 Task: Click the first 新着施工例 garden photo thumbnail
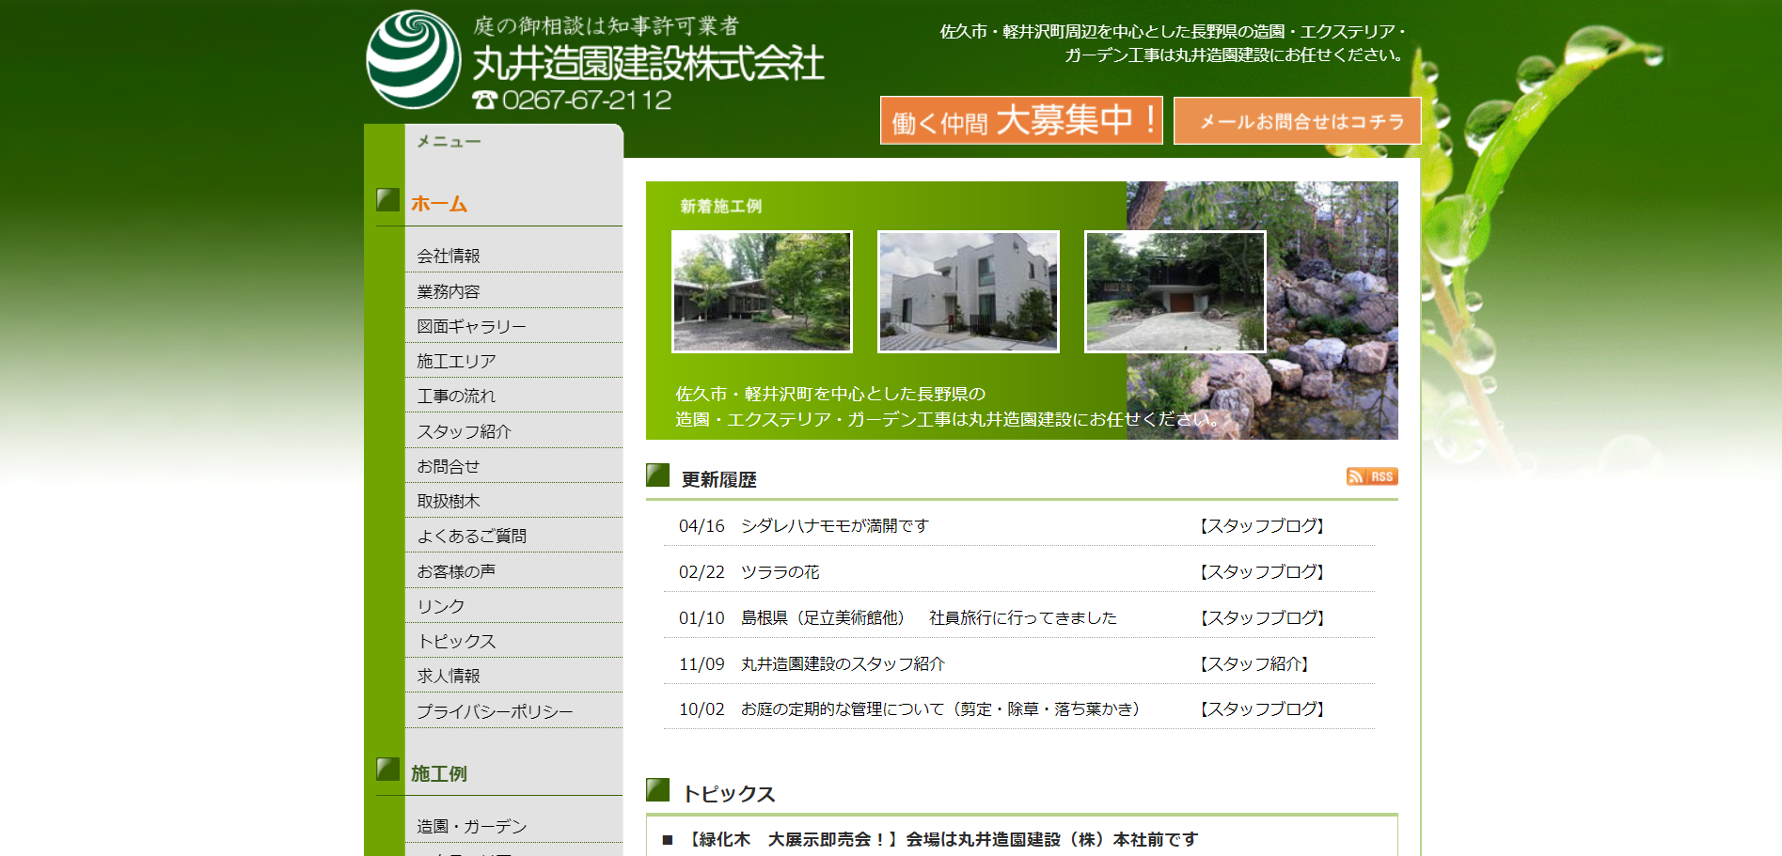[x=762, y=291]
